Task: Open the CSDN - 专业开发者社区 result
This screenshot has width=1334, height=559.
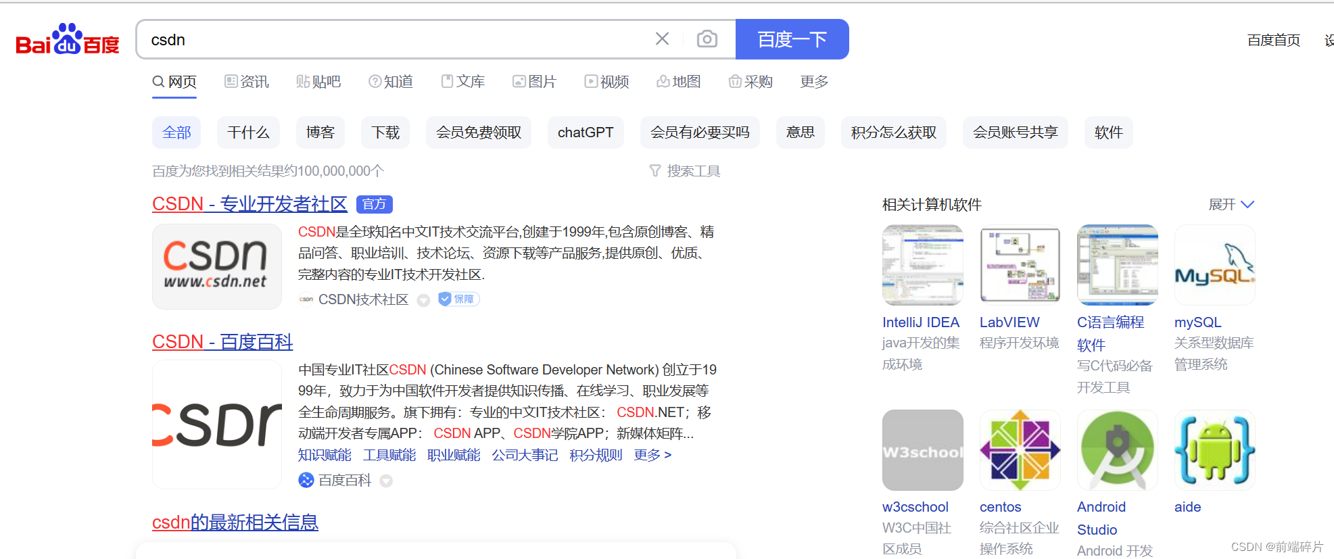Action: [249, 204]
